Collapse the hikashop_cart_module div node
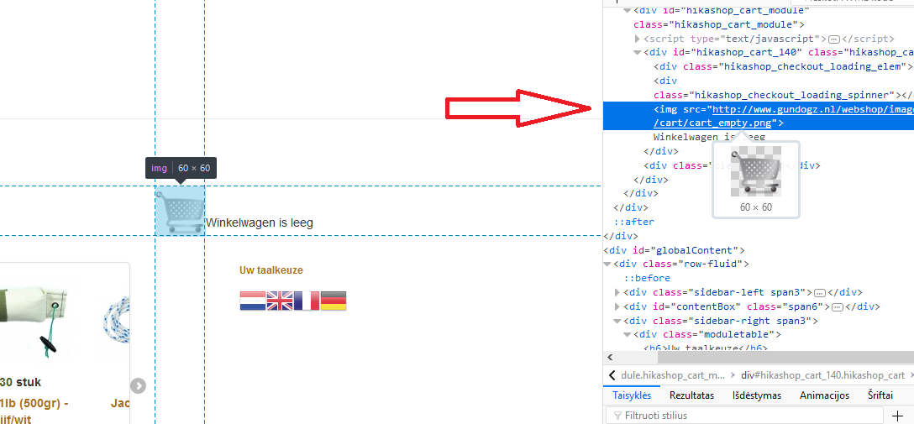 point(628,10)
